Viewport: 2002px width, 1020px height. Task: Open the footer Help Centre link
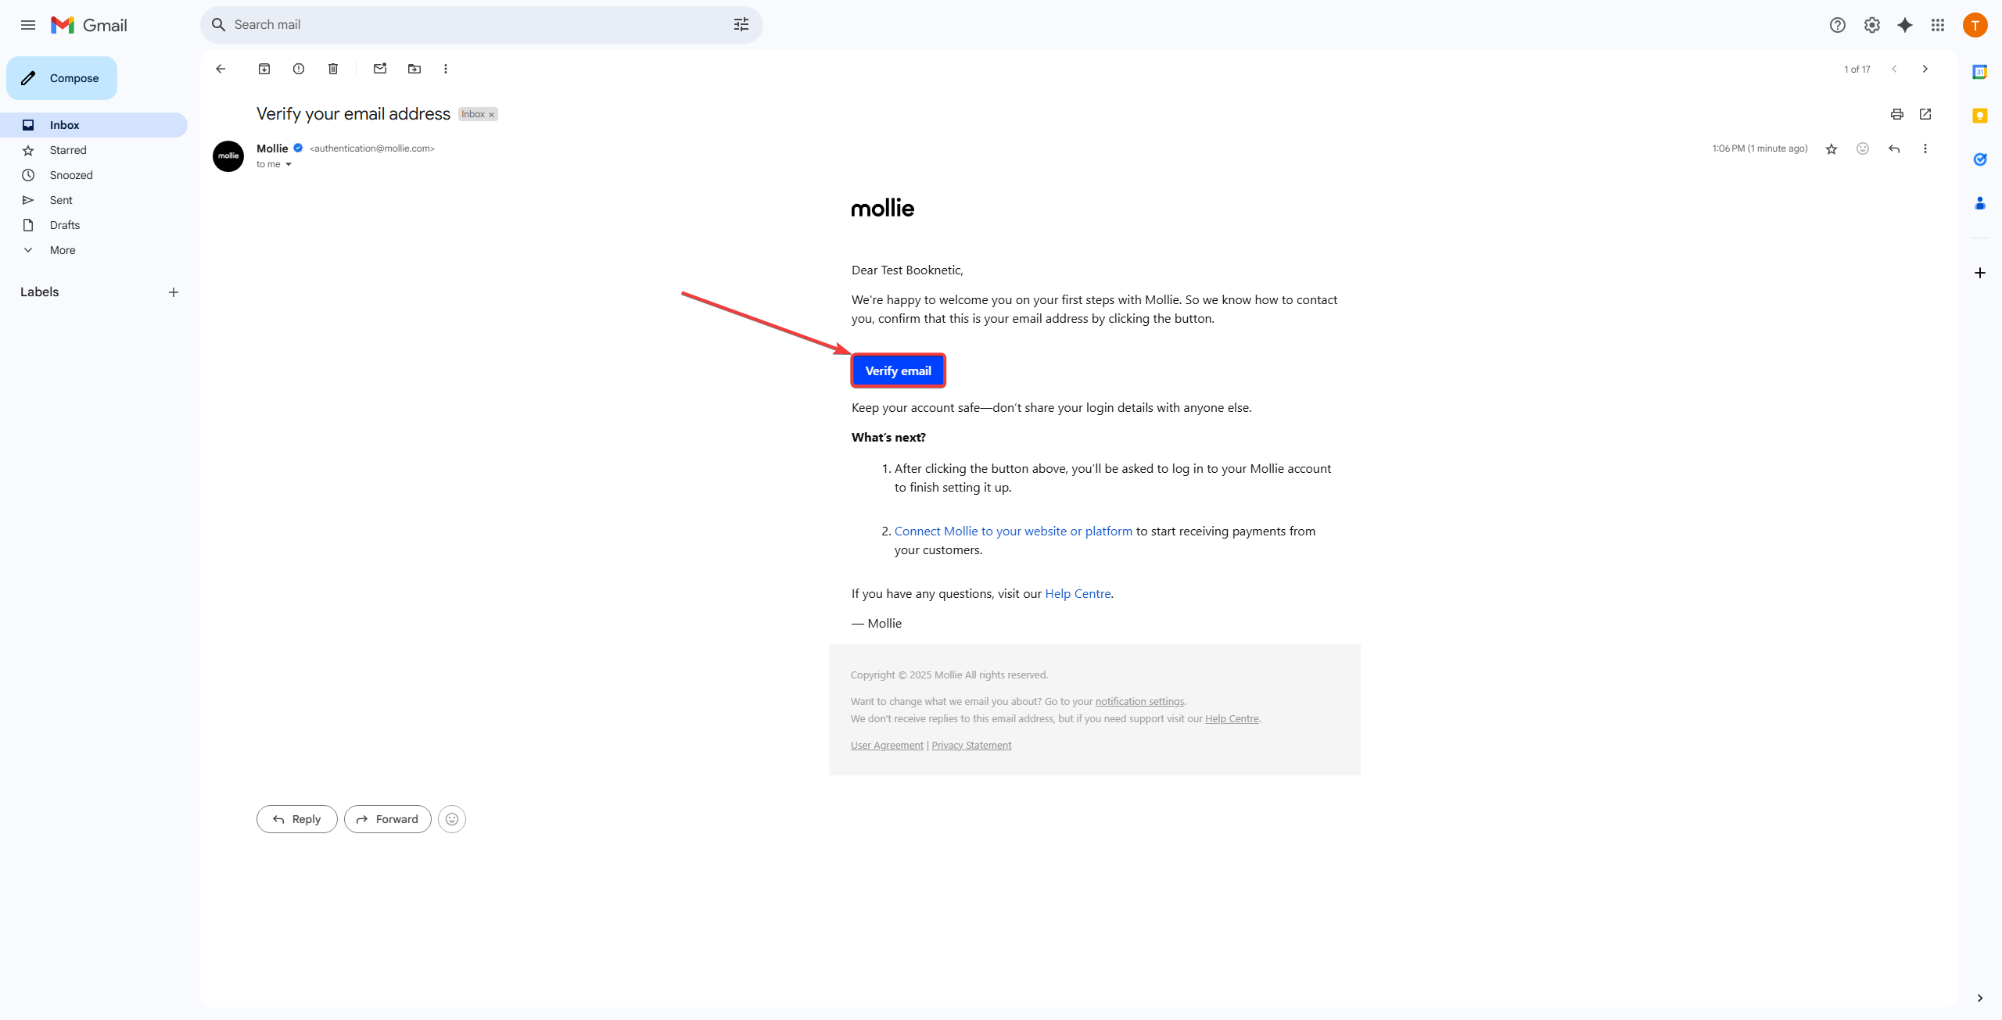[x=1232, y=719]
